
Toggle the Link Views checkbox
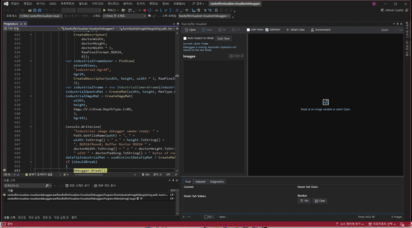point(248,30)
